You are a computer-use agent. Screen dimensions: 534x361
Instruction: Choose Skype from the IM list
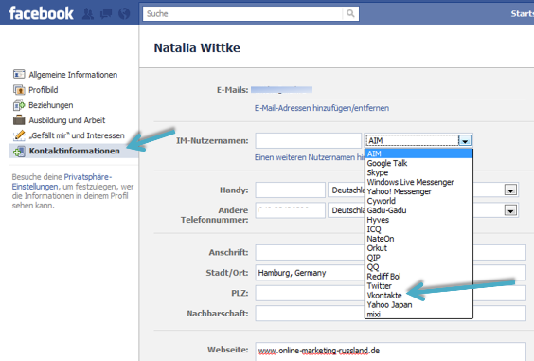[x=418, y=172]
